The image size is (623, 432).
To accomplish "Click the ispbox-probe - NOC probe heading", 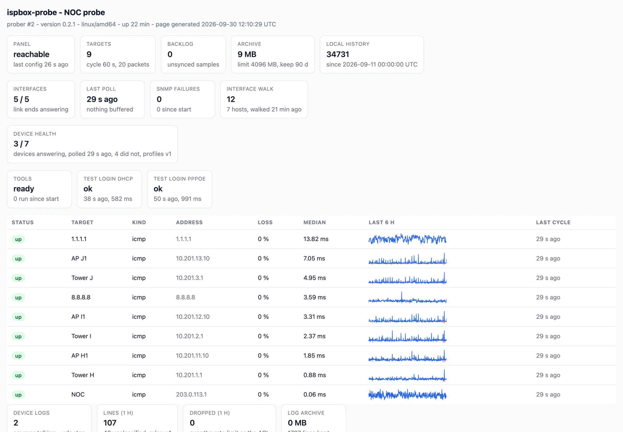I will point(56,12).
